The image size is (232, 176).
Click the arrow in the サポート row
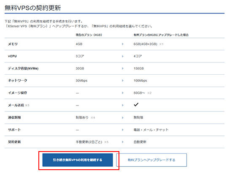coord(122,130)
